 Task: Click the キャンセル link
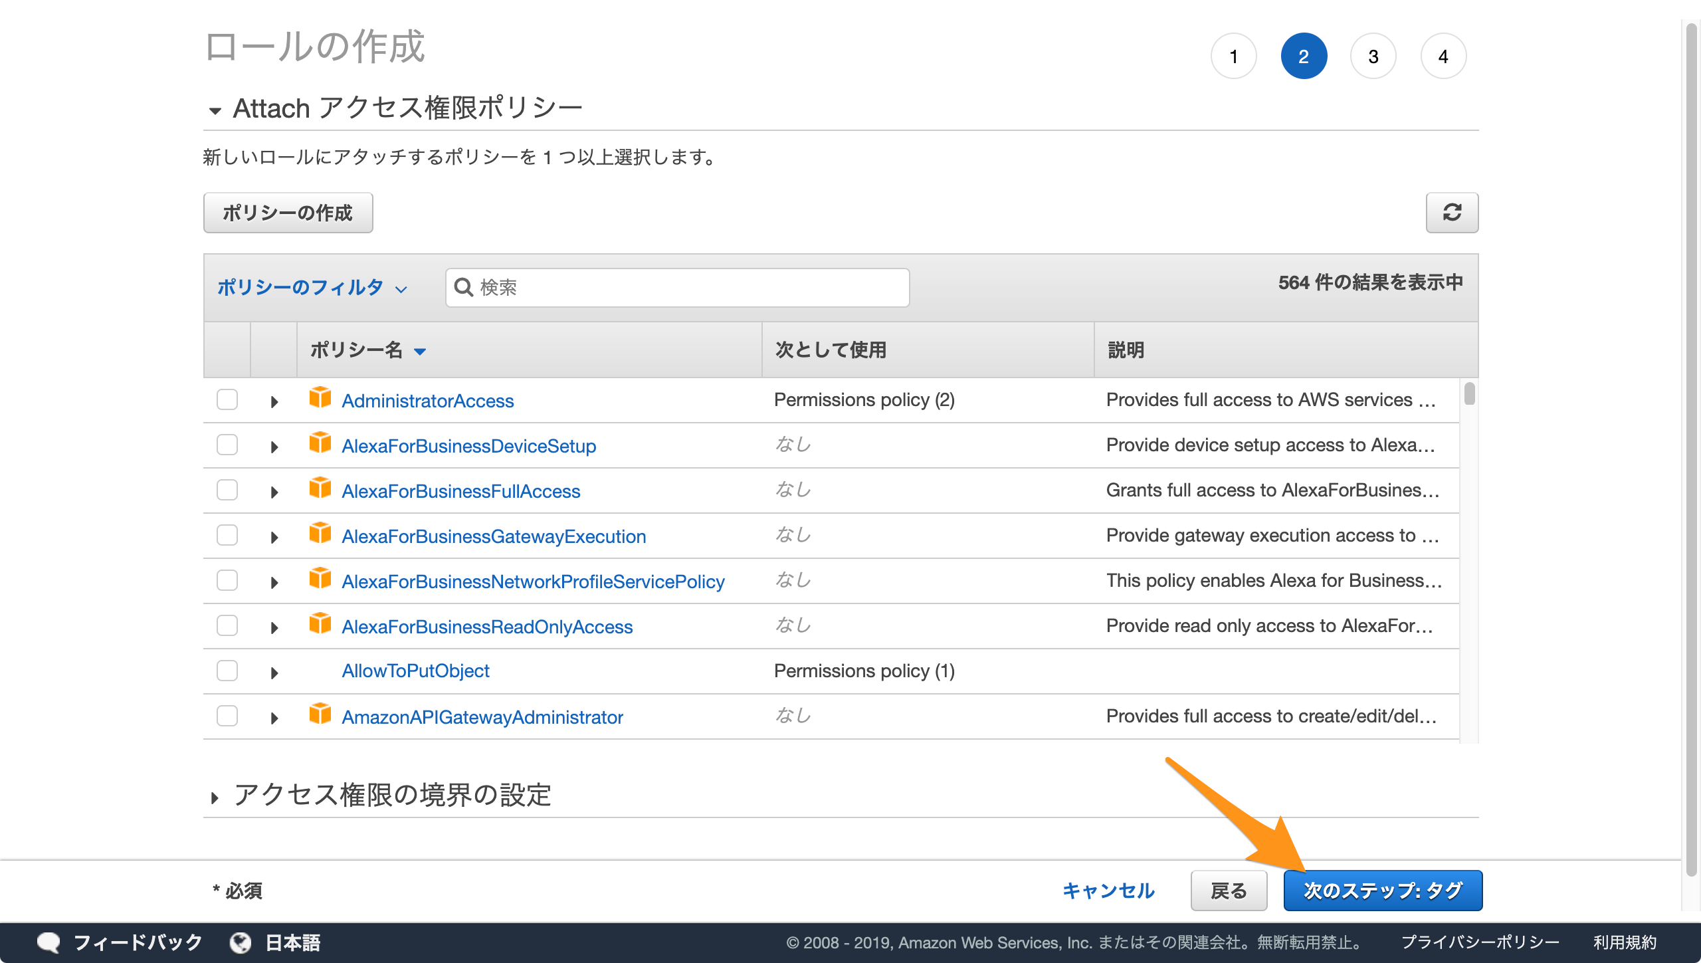pos(1108,891)
